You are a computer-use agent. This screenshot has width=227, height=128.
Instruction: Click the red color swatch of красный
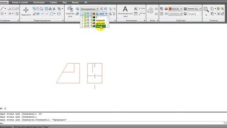[x=94, y=23]
